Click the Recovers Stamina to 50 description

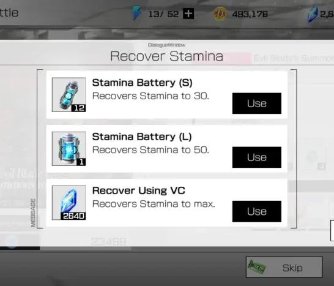(x=150, y=149)
